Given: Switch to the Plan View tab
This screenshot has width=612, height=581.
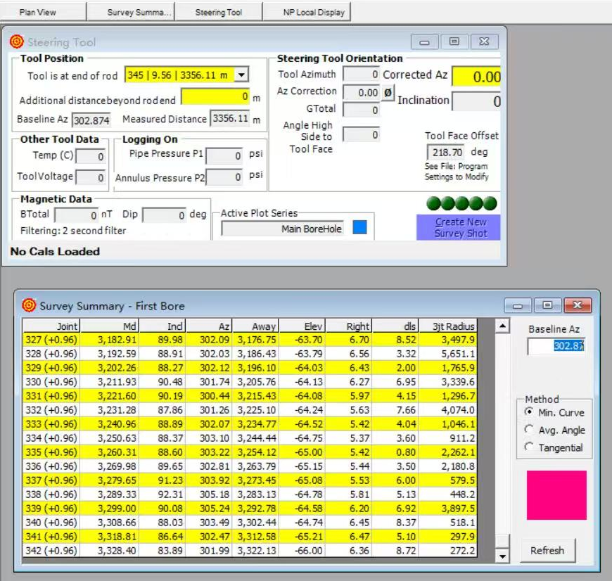Looking at the screenshot, I should click(38, 12).
